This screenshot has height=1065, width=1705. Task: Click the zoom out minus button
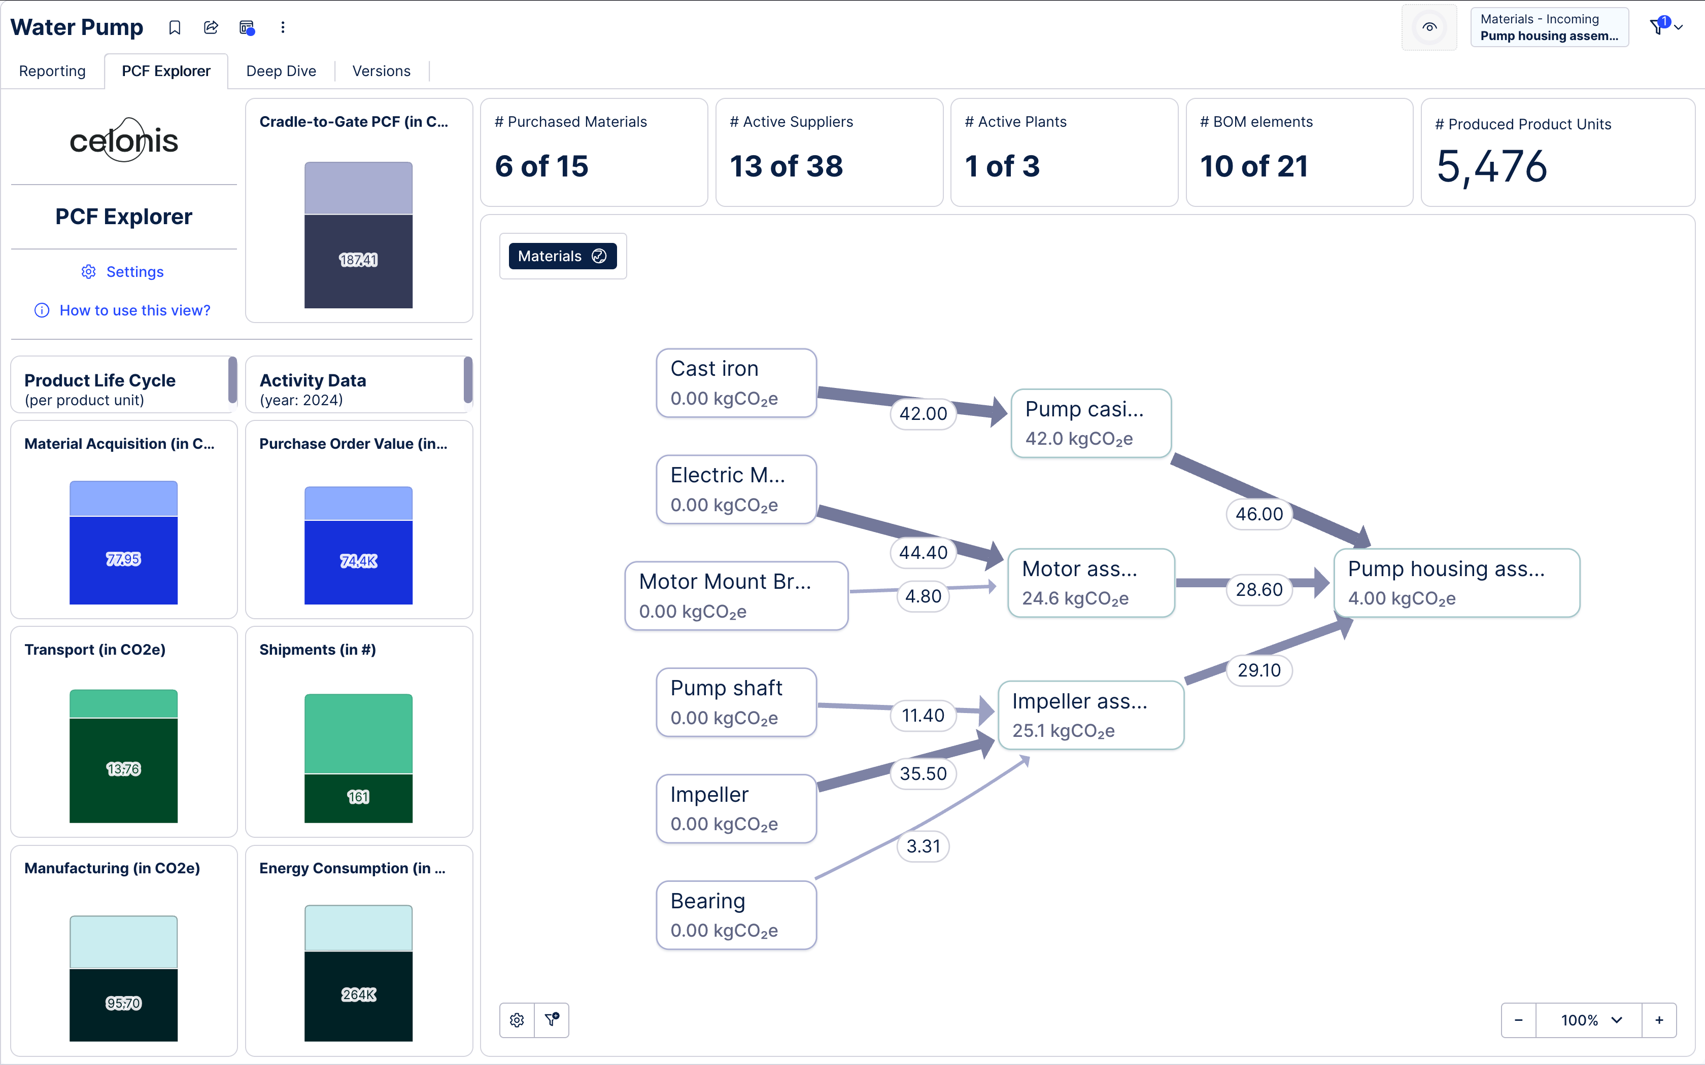coord(1518,1020)
